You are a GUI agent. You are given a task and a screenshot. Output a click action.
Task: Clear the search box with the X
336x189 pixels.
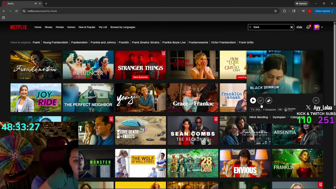pos(291,27)
